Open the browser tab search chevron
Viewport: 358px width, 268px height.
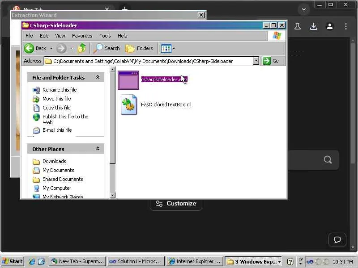(304, 9)
